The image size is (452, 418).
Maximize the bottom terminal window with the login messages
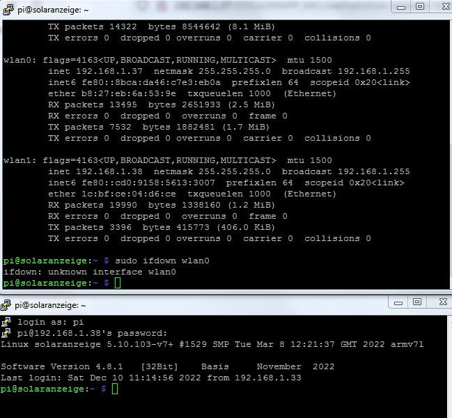[417, 302]
